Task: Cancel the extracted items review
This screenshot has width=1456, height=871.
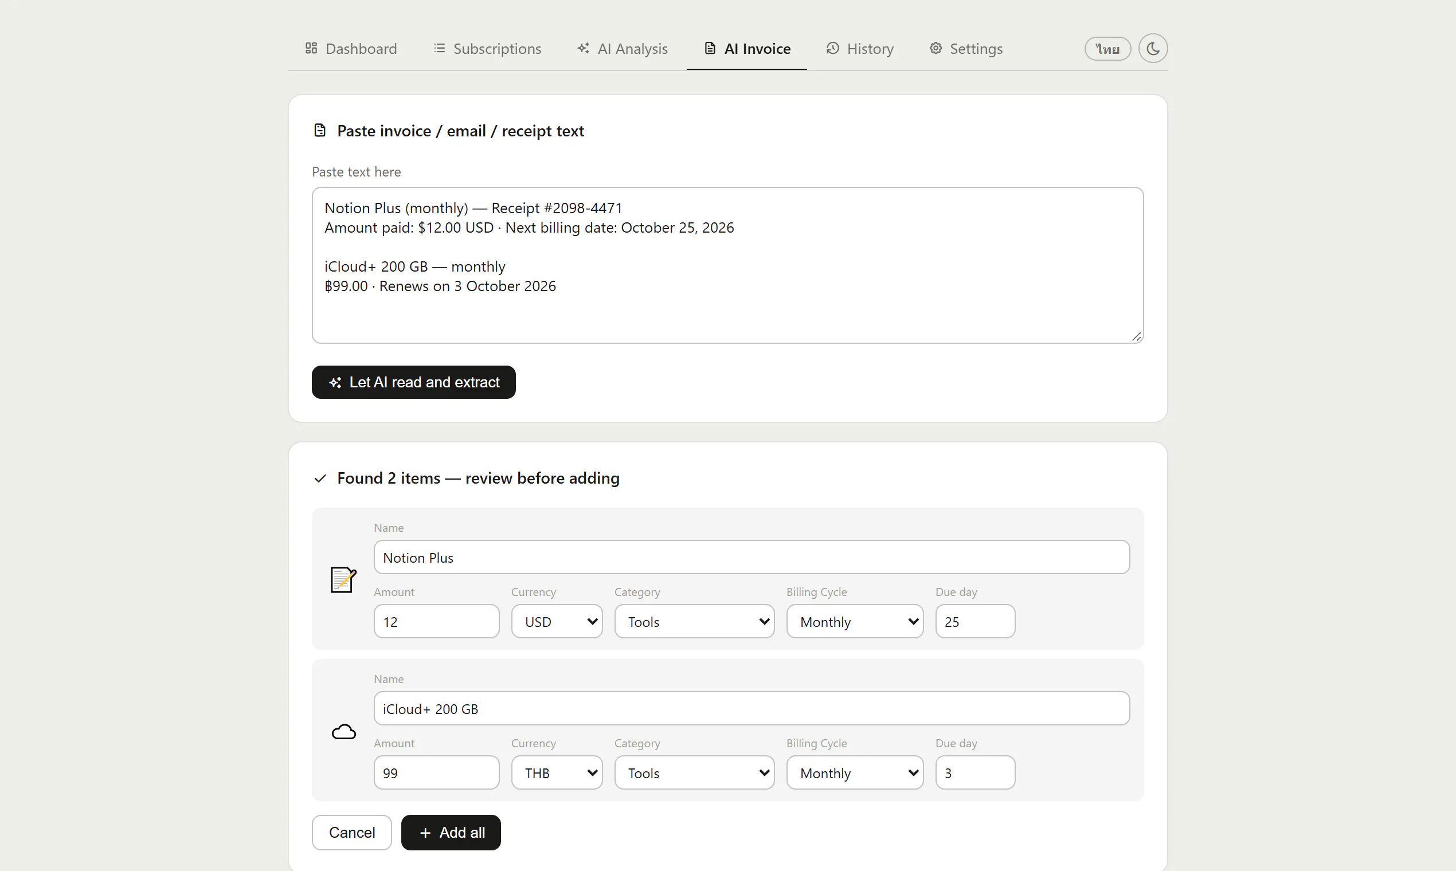Action: [x=351, y=832]
